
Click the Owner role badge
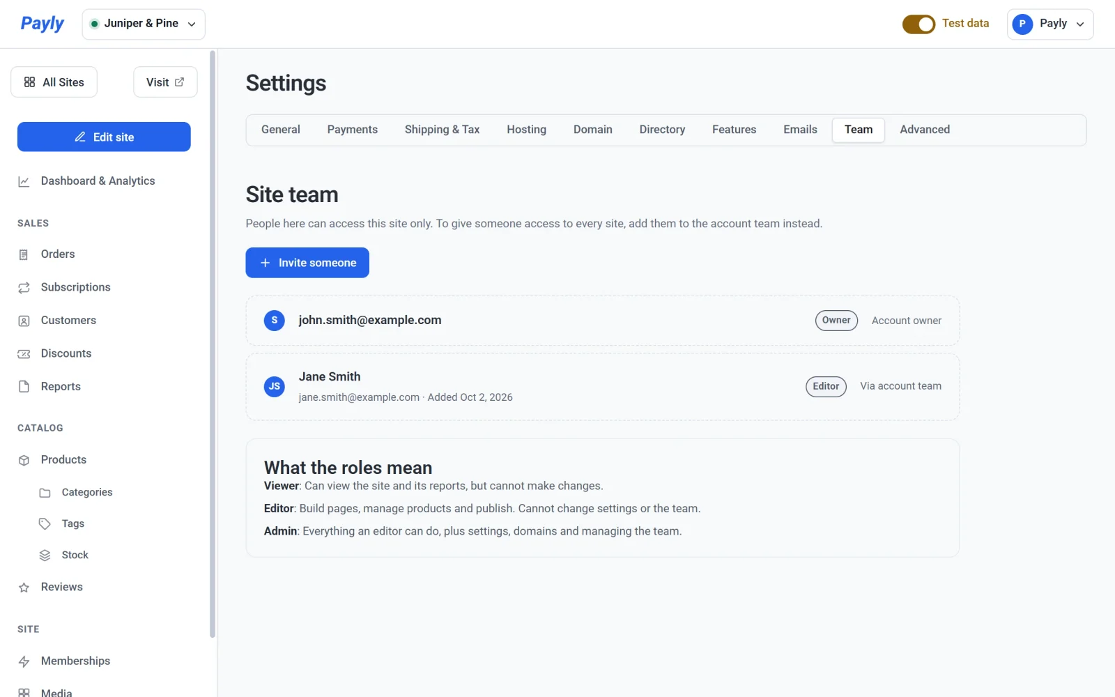pyautogui.click(x=836, y=321)
